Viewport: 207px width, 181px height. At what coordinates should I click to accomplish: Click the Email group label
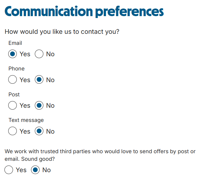click(15, 43)
